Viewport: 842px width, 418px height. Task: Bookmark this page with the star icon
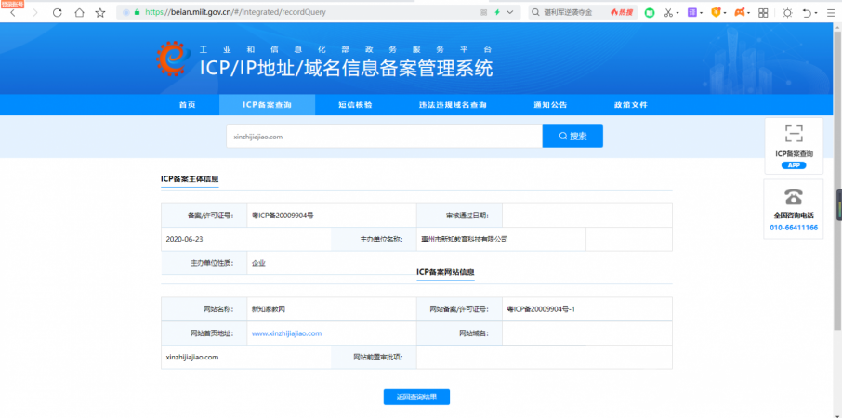[x=100, y=12]
